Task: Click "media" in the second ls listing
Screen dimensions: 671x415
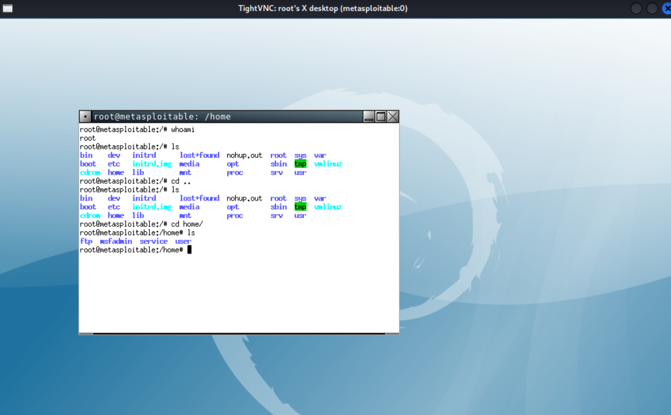Action: (x=189, y=207)
